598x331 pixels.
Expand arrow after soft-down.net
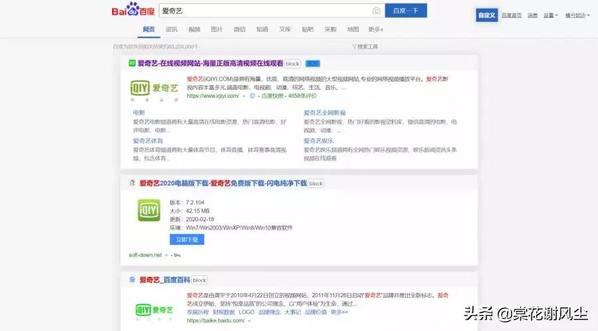click(x=166, y=255)
